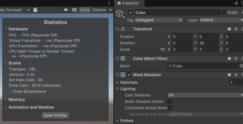Click the Open Profiler button

(55, 115)
